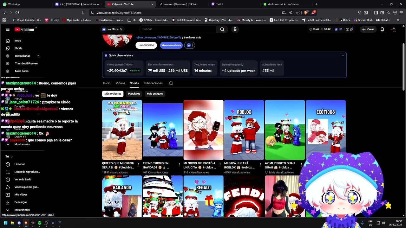Open Videos channel tab
Screen dimensions: 406x228
(121, 83)
